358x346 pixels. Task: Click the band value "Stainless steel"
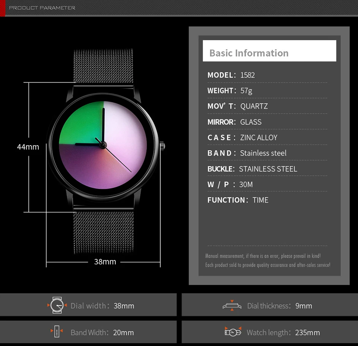pos(263,153)
